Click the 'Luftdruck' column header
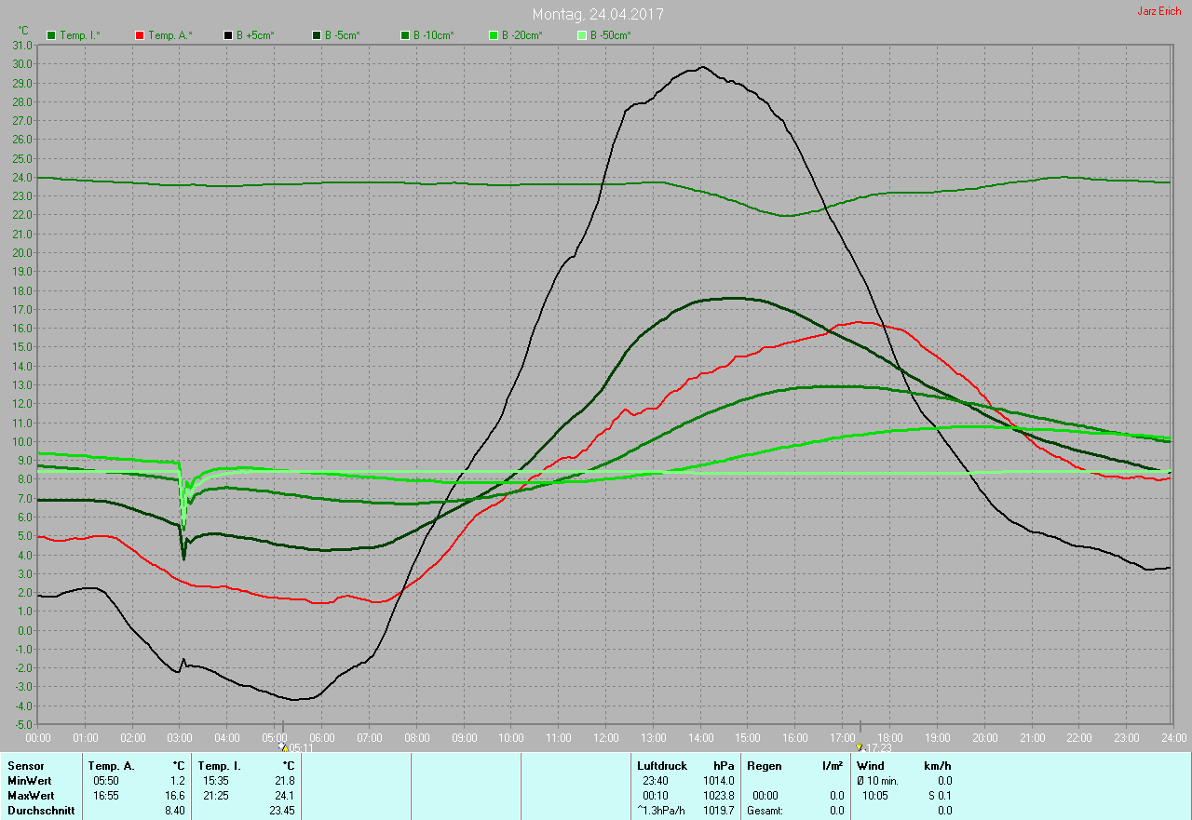 (662, 766)
